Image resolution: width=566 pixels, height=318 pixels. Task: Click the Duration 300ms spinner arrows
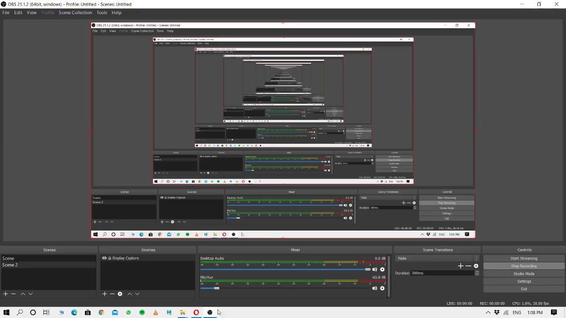tap(477, 273)
